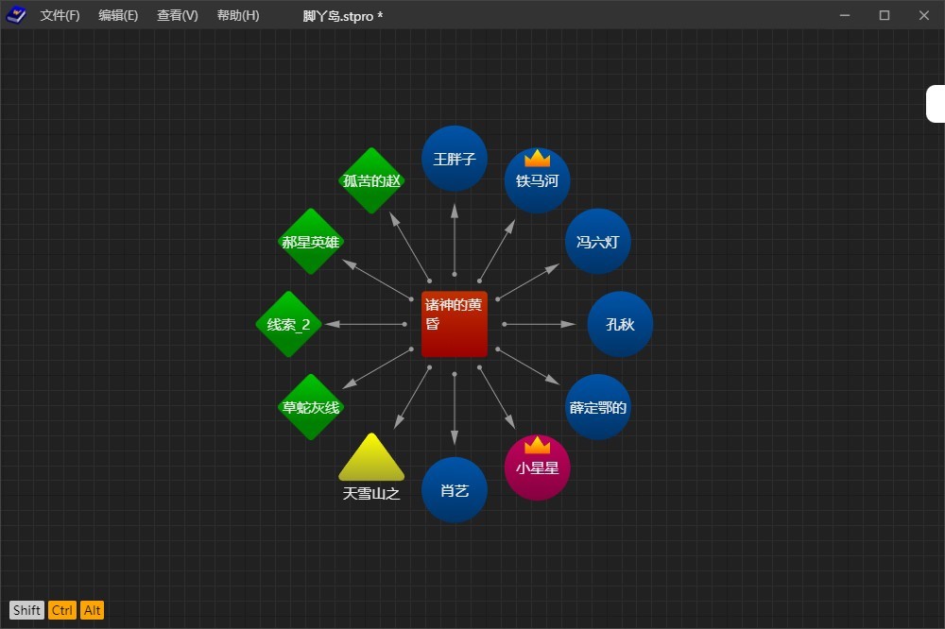Toggle the Alt modifier key indicator
This screenshot has width=945, height=629.
(92, 610)
